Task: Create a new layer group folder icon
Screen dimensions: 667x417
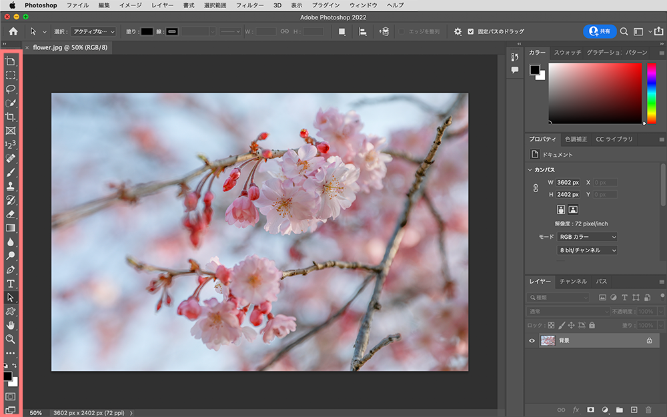Action: 620,410
